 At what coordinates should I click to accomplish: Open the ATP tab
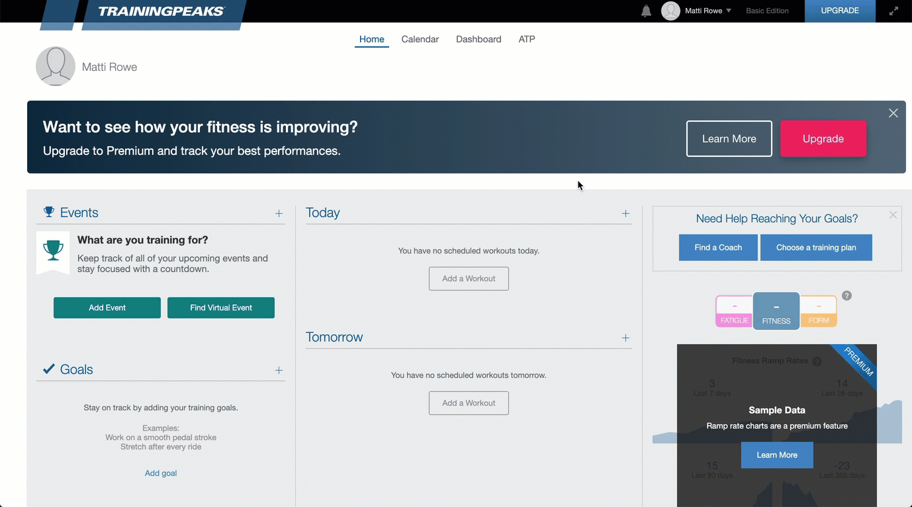point(527,39)
